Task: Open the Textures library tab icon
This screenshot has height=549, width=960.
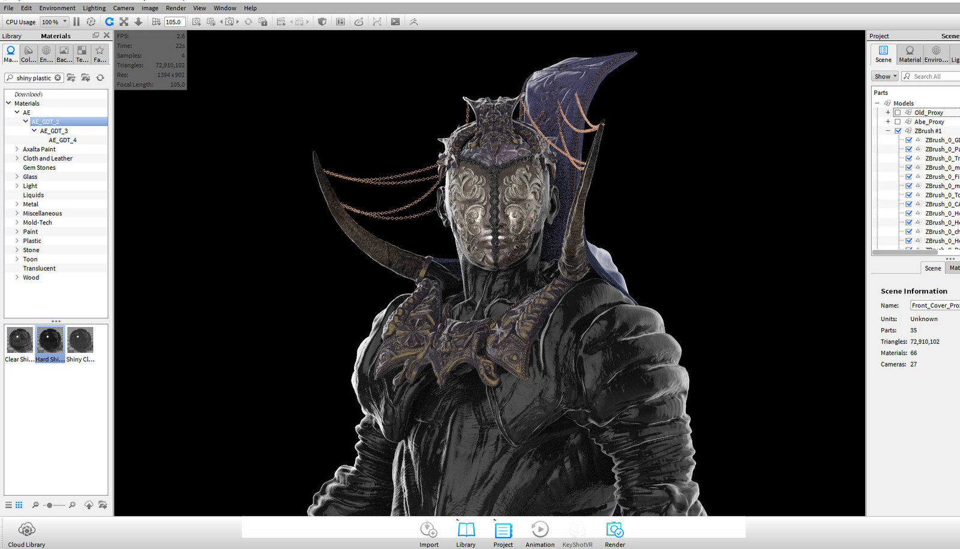Action: pyautogui.click(x=82, y=54)
